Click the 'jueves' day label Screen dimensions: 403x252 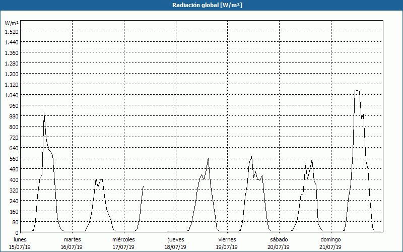click(x=176, y=239)
